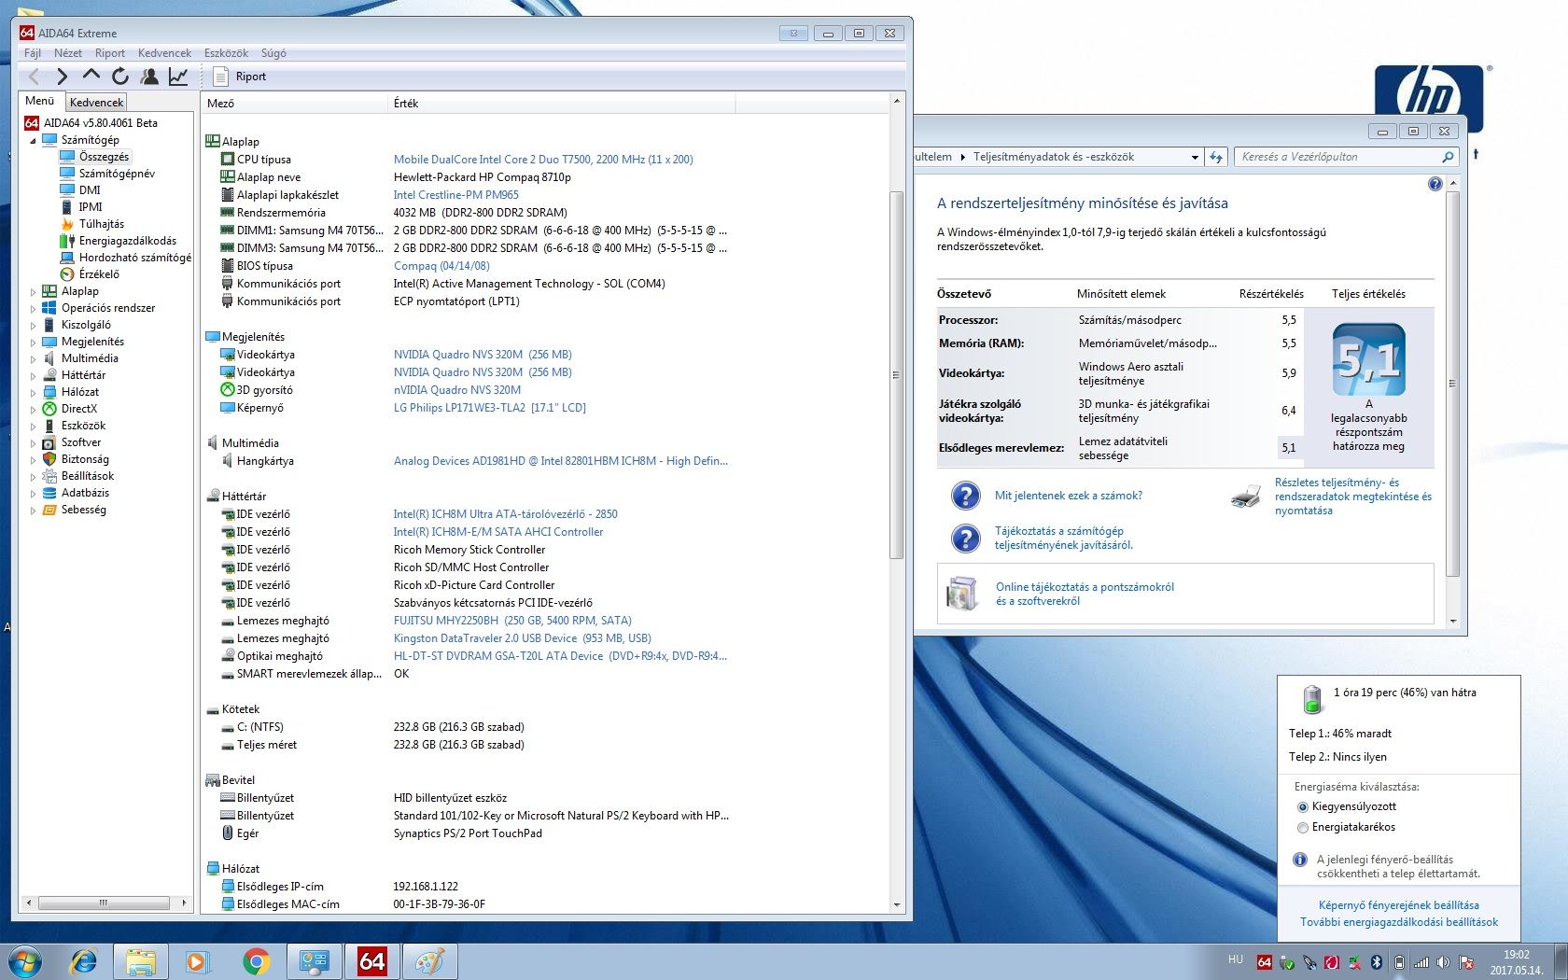
Task: Select Túlhajtás flame icon item
Action: [x=67, y=224]
